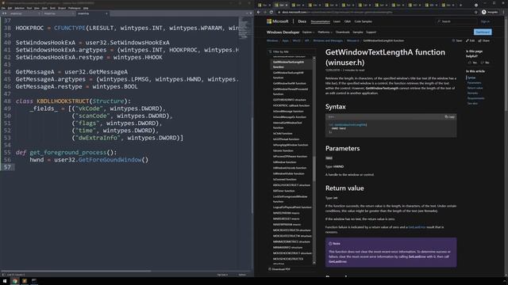Reload the docs.microsoft.com page

pyautogui.click(x=271, y=12)
